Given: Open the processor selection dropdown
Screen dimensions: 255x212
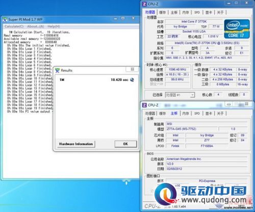Looking at the screenshot, I should pyautogui.click(x=180, y=95).
